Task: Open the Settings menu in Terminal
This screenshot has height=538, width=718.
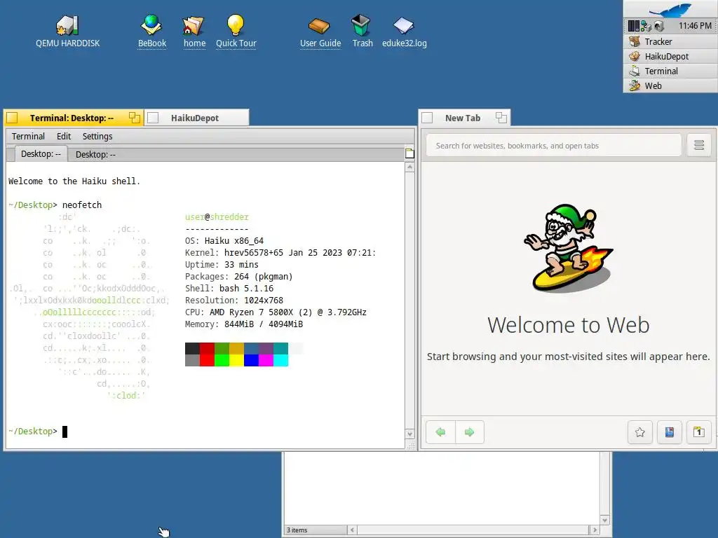Action: point(97,137)
